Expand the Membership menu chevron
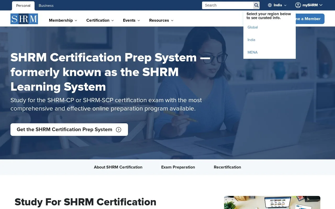335x209 pixels. [x=76, y=20]
